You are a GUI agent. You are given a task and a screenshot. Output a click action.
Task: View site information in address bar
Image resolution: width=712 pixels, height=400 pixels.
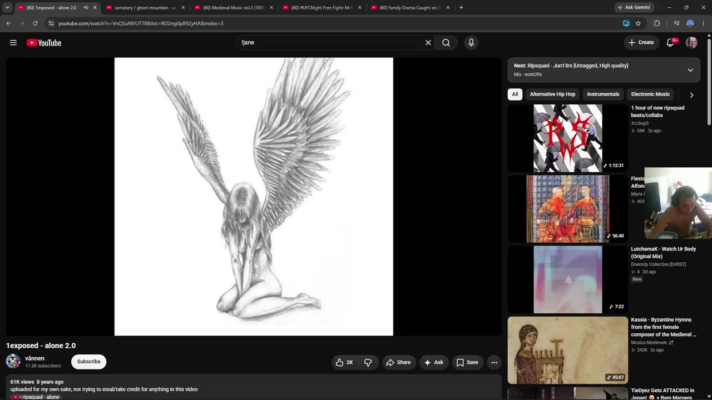(x=51, y=23)
